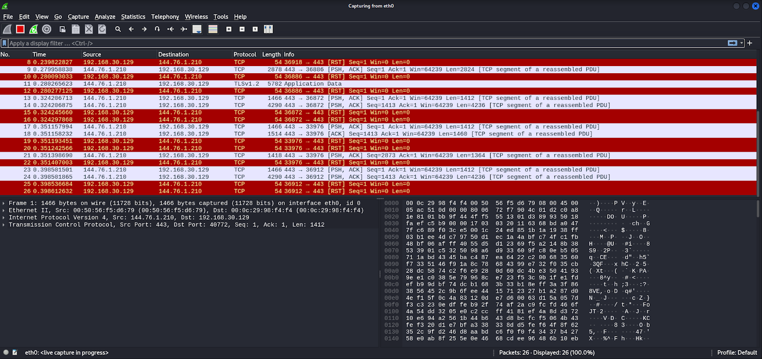The width and height of the screenshot is (762, 359).
Task: Stop the running capture with the red square
Action: 20,29
